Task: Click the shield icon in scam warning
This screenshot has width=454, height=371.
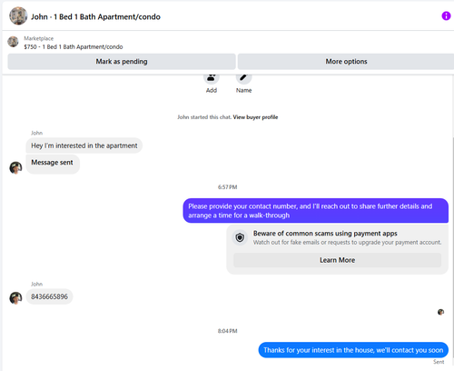Action: tap(240, 237)
